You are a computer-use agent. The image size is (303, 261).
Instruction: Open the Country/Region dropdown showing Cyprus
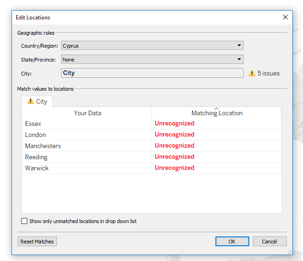(x=152, y=45)
